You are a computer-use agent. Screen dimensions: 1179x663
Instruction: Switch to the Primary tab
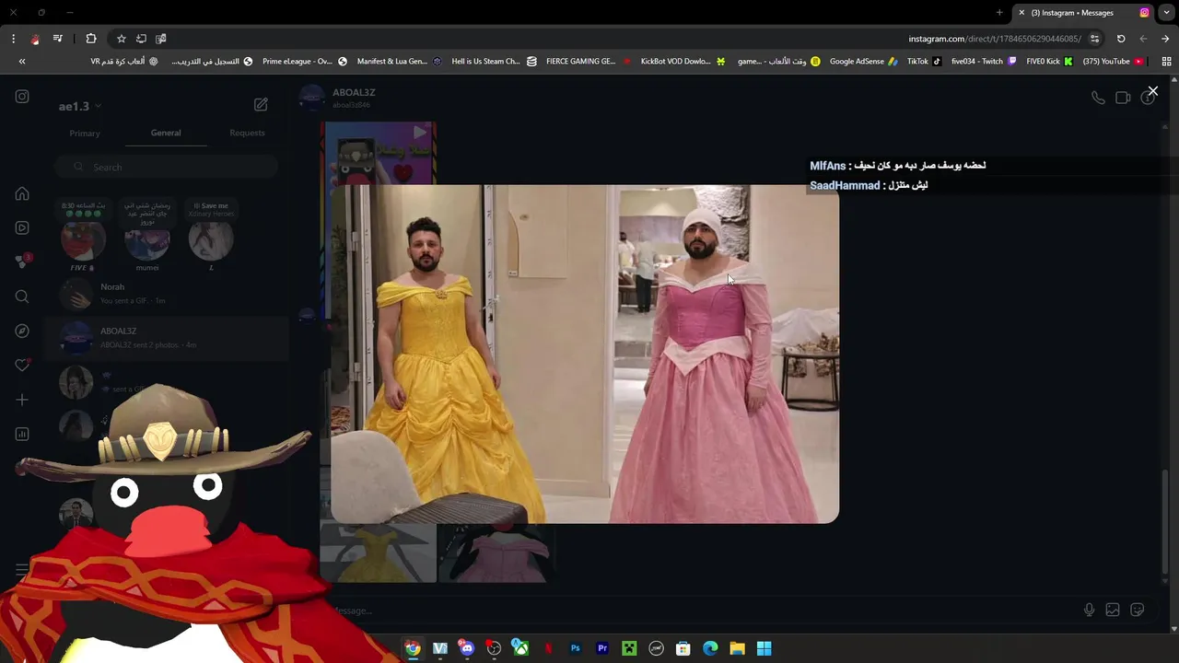click(85, 134)
